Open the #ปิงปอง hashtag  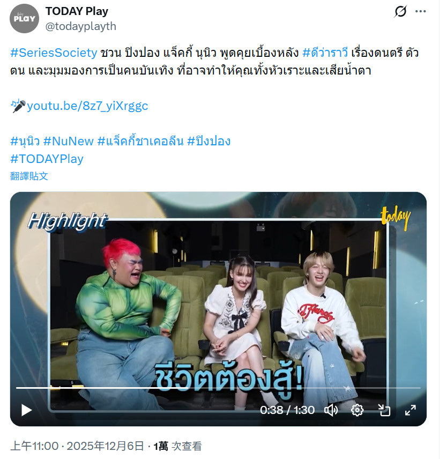(208, 141)
